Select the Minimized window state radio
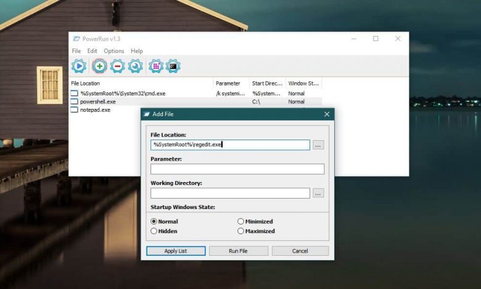The height and width of the screenshot is (289, 481). click(240, 221)
